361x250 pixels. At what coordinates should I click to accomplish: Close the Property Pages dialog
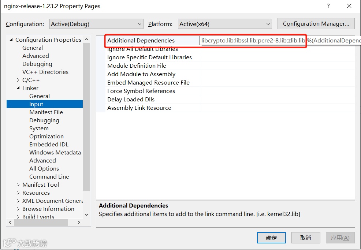[x=349, y=6]
